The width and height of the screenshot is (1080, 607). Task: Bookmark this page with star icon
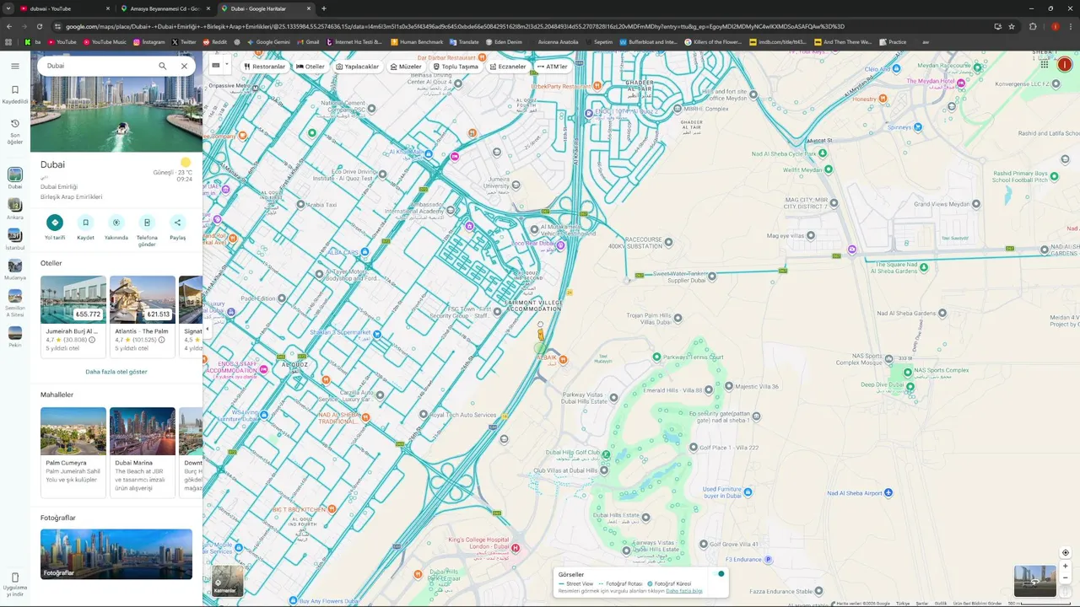[x=1012, y=26]
